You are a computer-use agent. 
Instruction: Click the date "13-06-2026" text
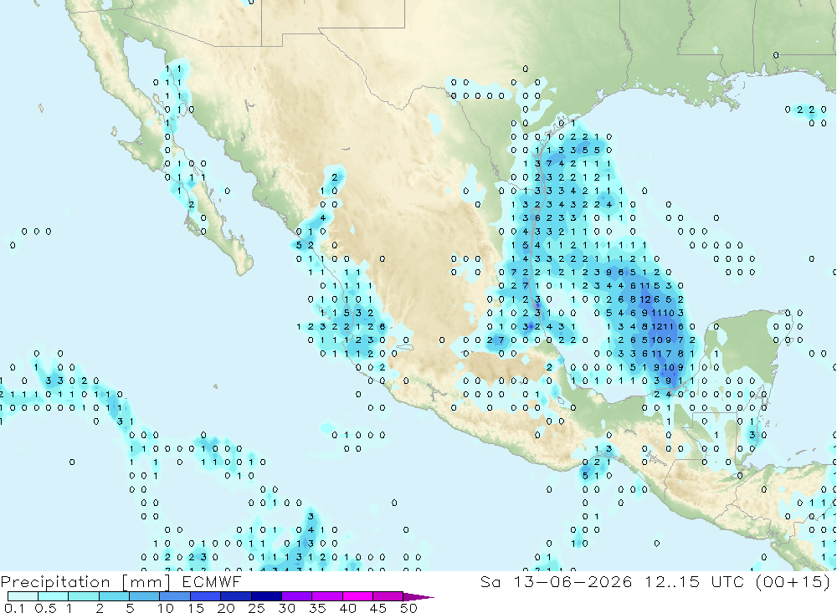pyautogui.click(x=573, y=581)
